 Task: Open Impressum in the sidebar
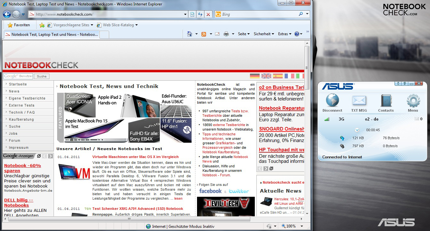click(28, 147)
